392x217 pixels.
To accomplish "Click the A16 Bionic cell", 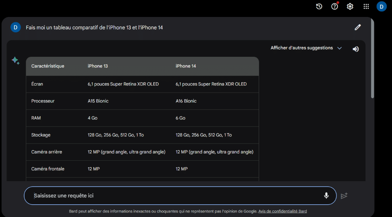I will click(x=186, y=101).
